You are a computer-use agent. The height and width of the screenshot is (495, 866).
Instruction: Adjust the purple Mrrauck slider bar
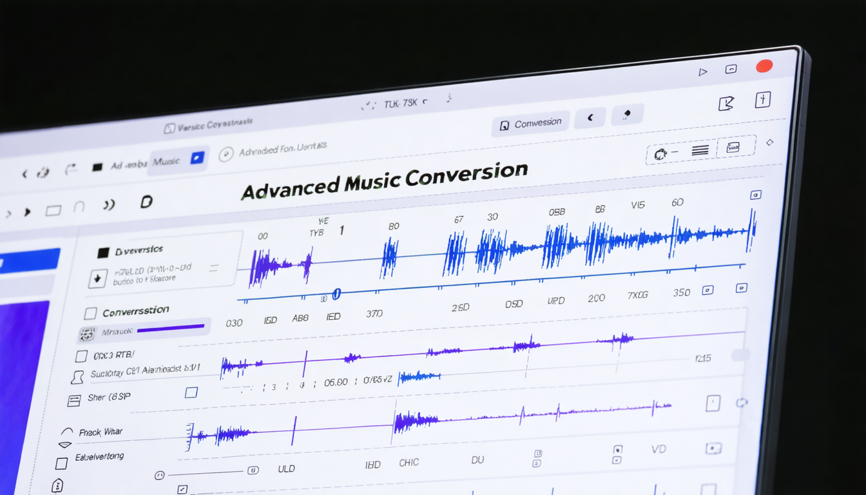[171, 328]
